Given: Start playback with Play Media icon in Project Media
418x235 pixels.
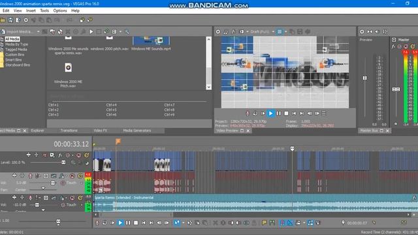Looking at the screenshot, I should pos(91,32).
